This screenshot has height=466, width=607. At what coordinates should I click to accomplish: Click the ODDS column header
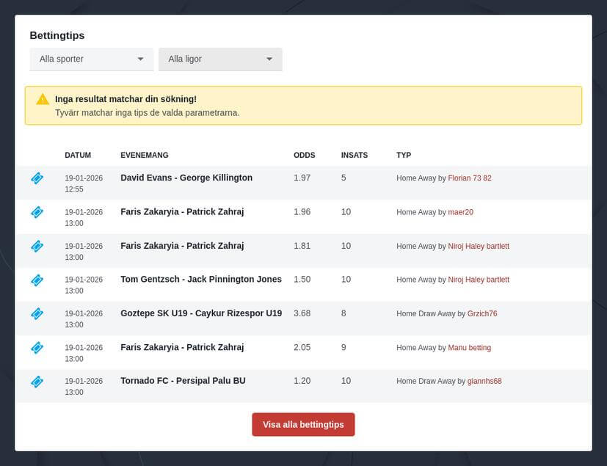point(304,155)
